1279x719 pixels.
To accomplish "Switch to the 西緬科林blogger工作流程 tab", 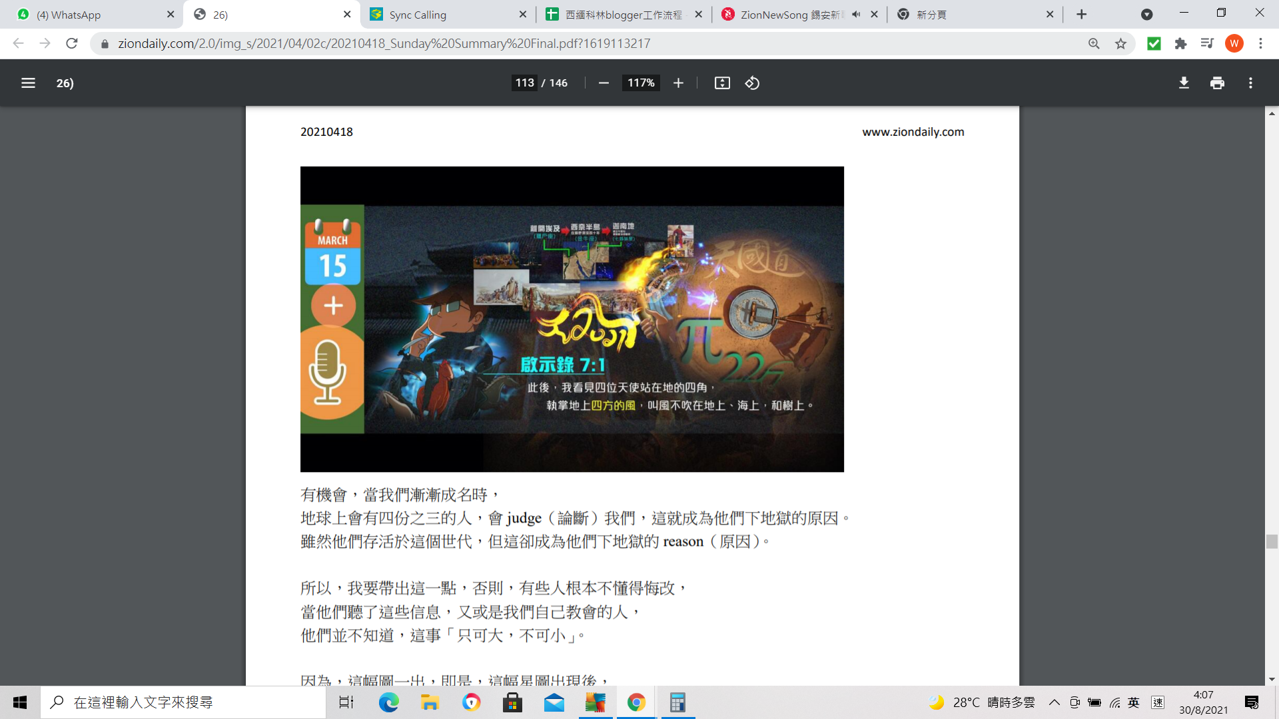I will [623, 15].
